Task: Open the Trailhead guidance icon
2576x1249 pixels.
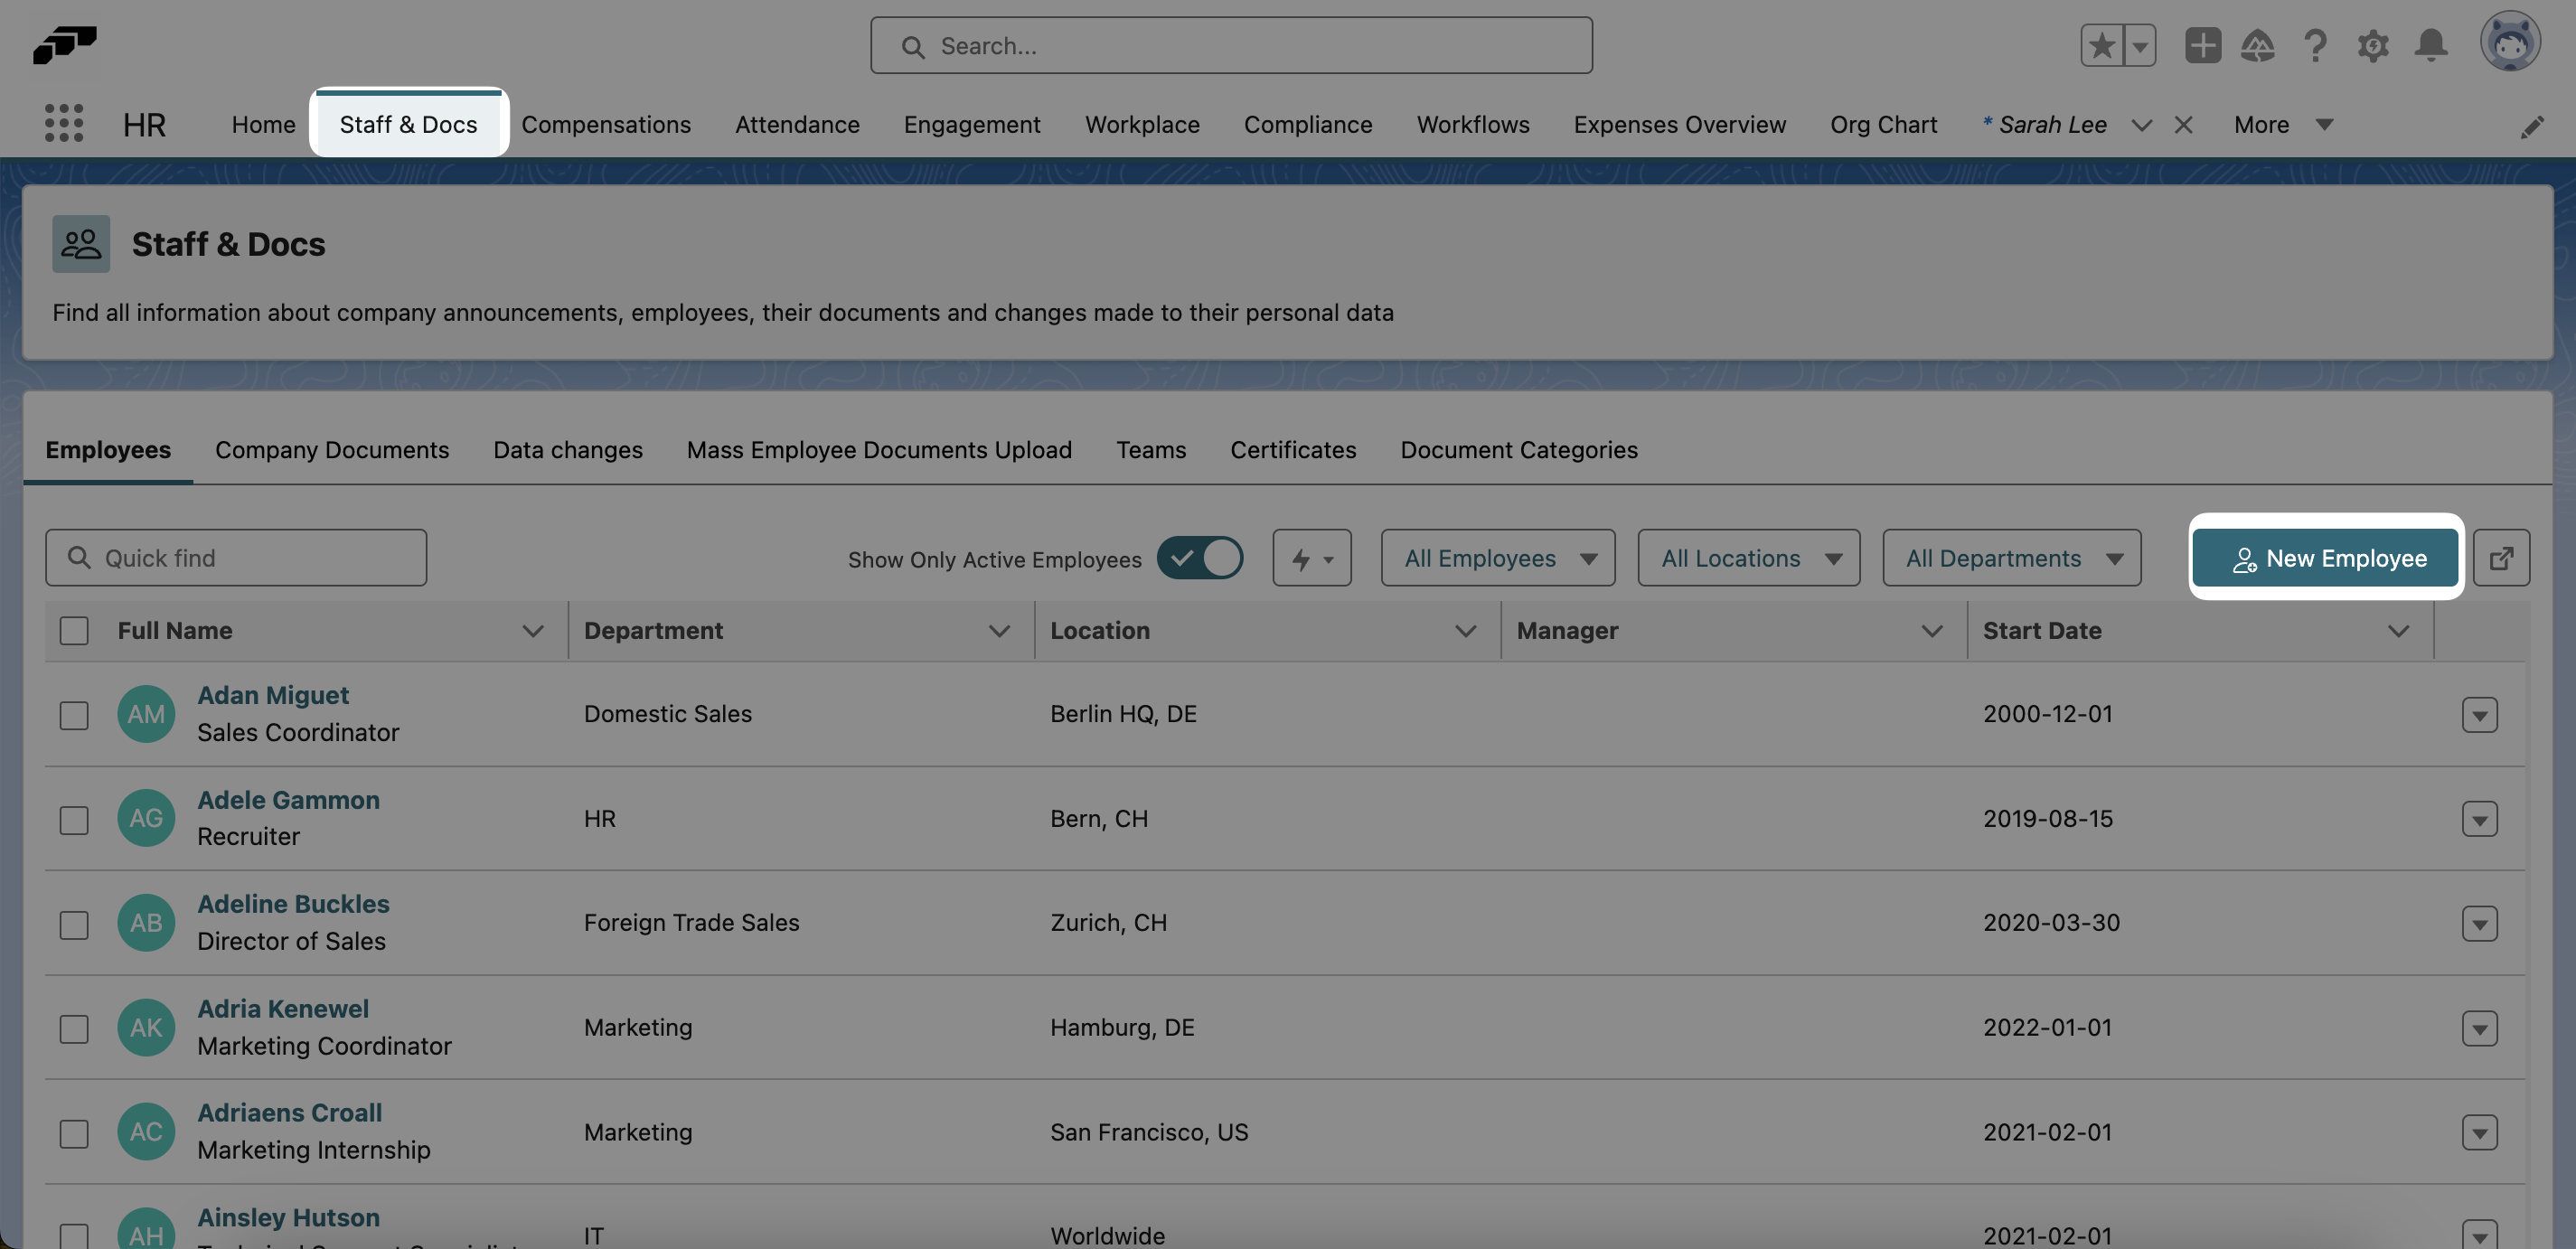Action: pyautogui.click(x=2258, y=45)
